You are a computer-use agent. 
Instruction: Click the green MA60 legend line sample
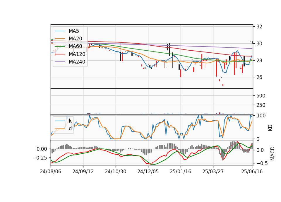point(60,47)
